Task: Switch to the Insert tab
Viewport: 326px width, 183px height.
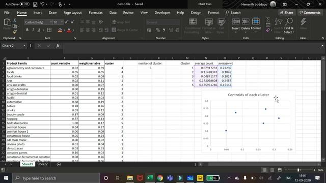Action: coord(38,13)
